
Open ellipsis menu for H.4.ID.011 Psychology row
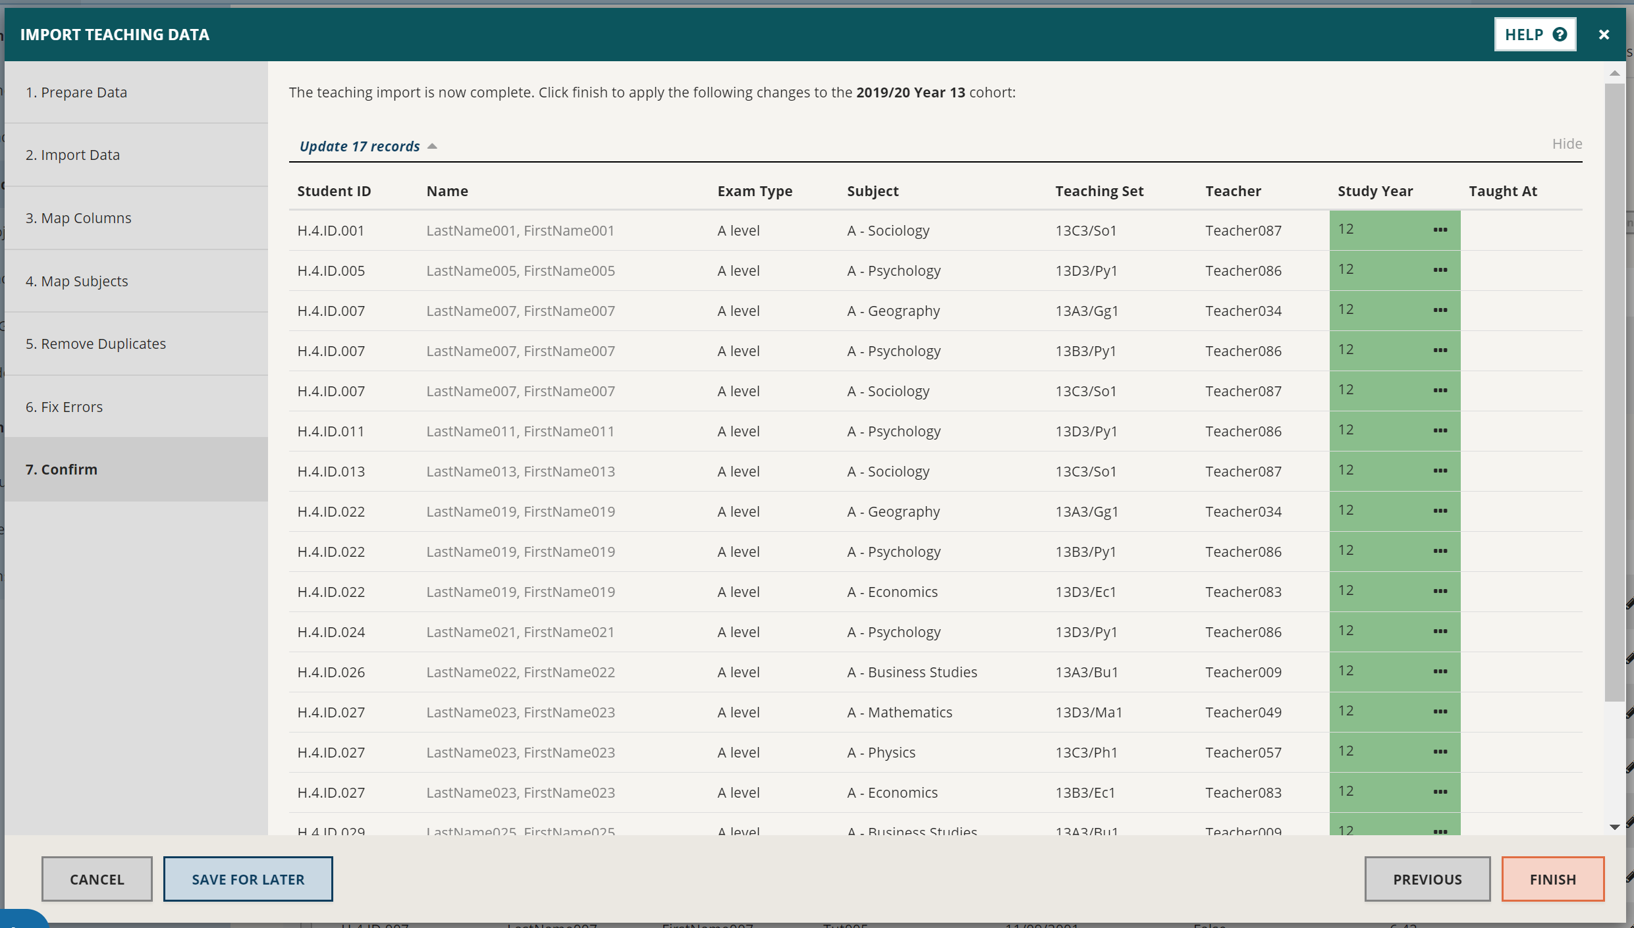click(x=1440, y=430)
